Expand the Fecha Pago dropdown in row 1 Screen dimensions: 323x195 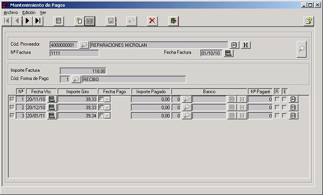coord(107,99)
